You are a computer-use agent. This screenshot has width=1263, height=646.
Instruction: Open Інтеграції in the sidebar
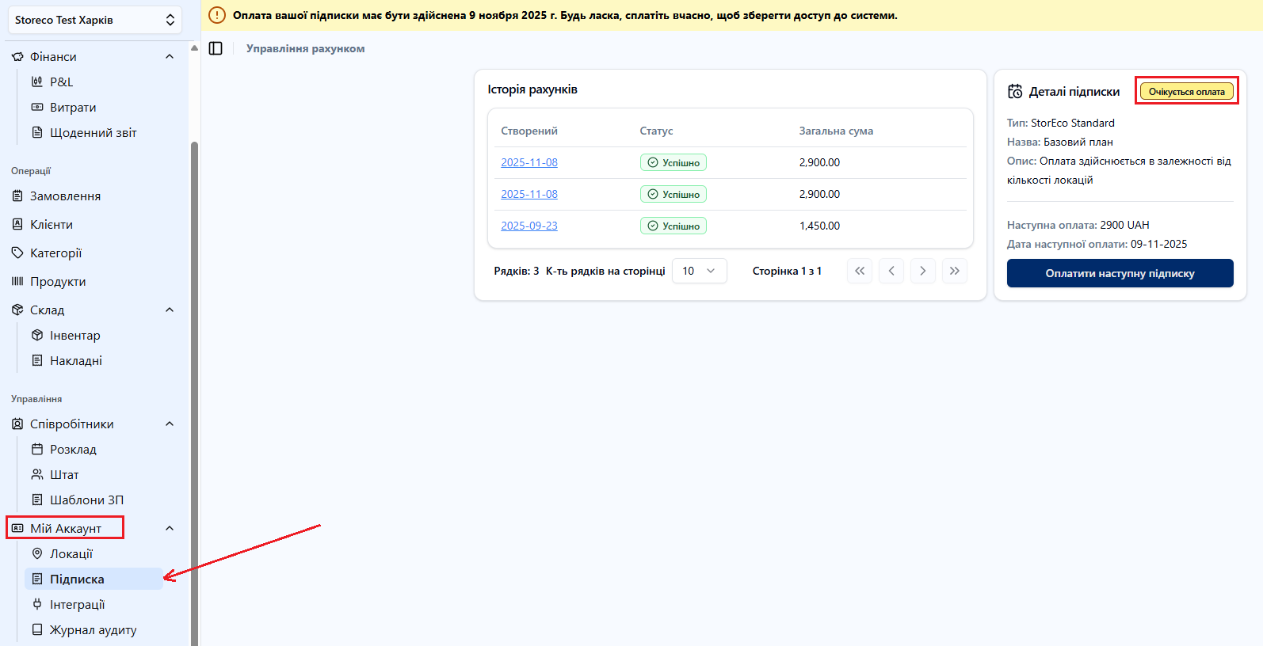(77, 604)
